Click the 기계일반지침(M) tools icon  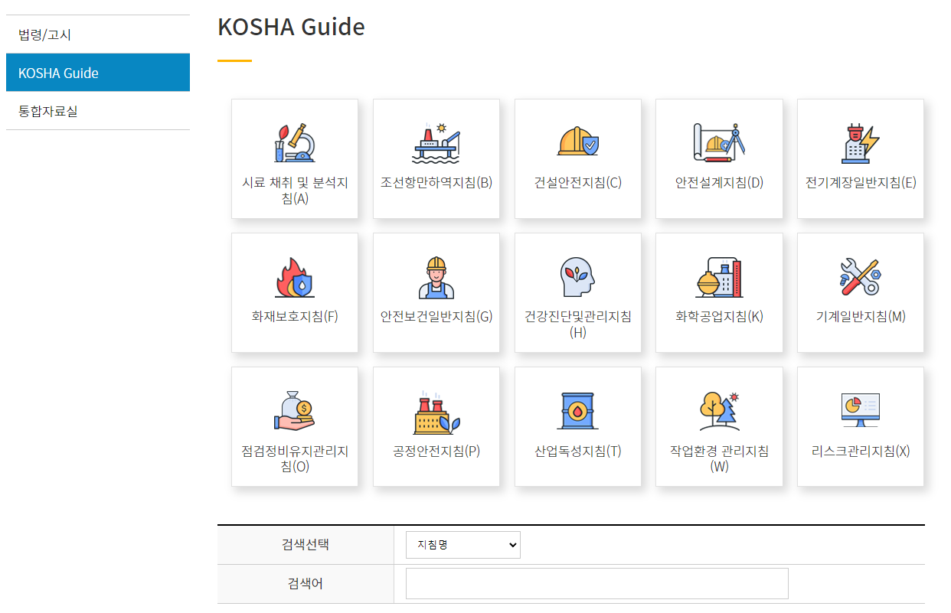point(860,292)
